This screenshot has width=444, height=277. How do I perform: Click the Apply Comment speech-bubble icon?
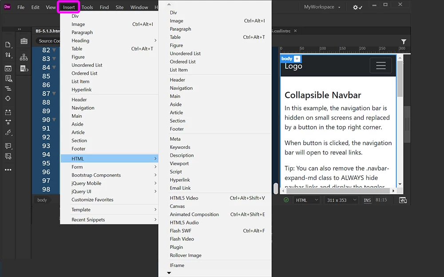(8, 146)
